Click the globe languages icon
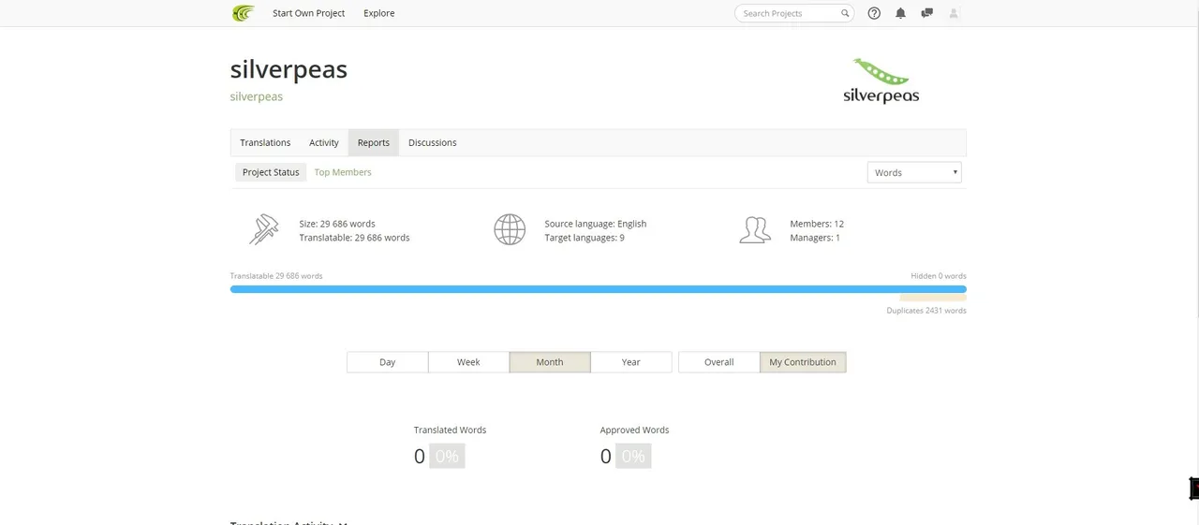The height and width of the screenshot is (525, 1199). [x=510, y=230]
